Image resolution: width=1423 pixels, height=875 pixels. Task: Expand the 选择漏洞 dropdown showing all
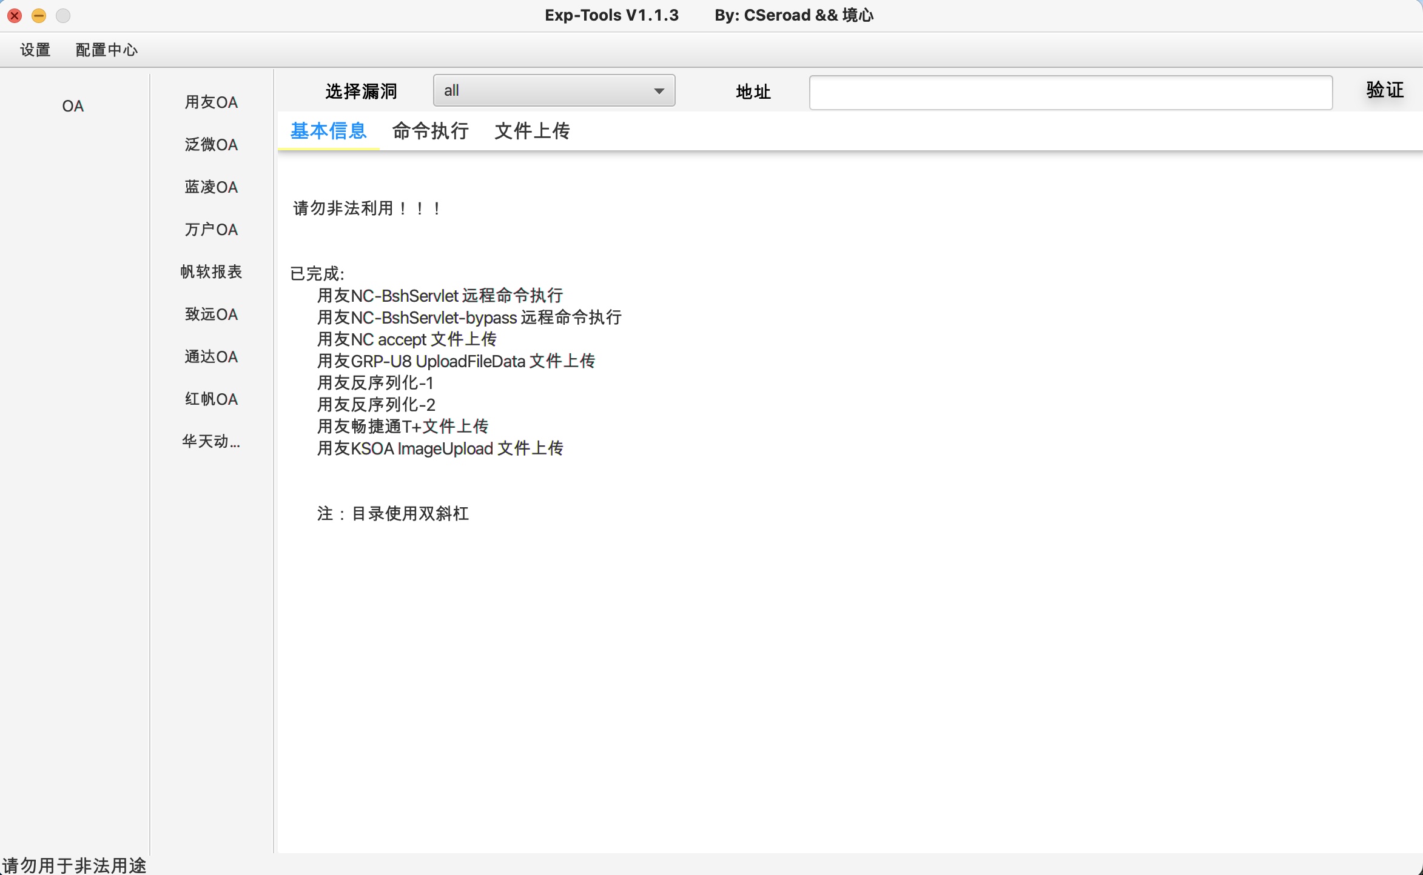point(546,91)
